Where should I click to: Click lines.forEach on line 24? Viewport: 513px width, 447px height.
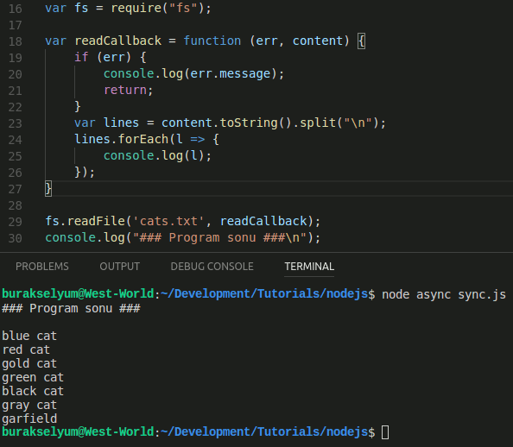(x=122, y=139)
